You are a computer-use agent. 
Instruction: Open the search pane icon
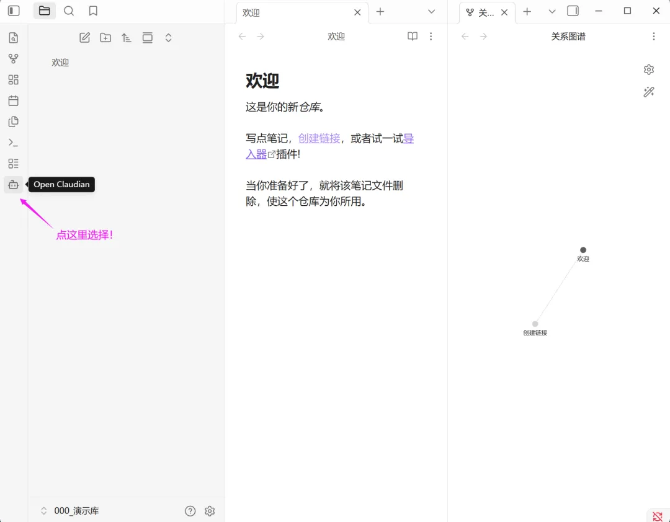point(69,11)
